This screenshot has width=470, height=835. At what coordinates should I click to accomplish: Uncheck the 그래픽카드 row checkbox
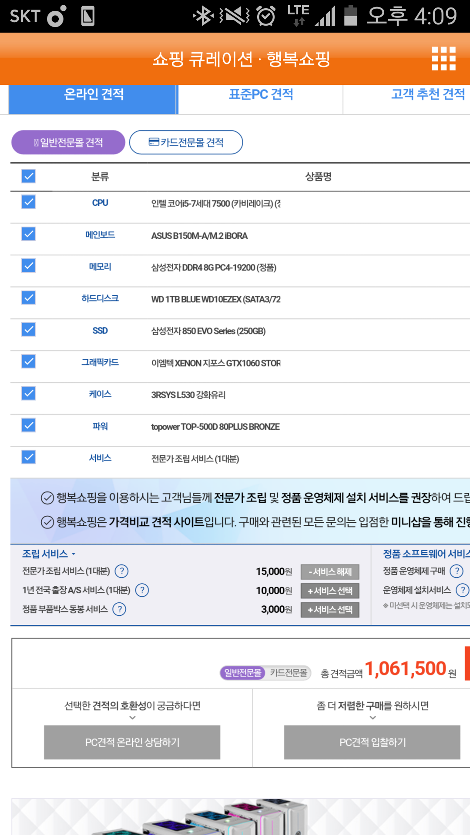(29, 361)
